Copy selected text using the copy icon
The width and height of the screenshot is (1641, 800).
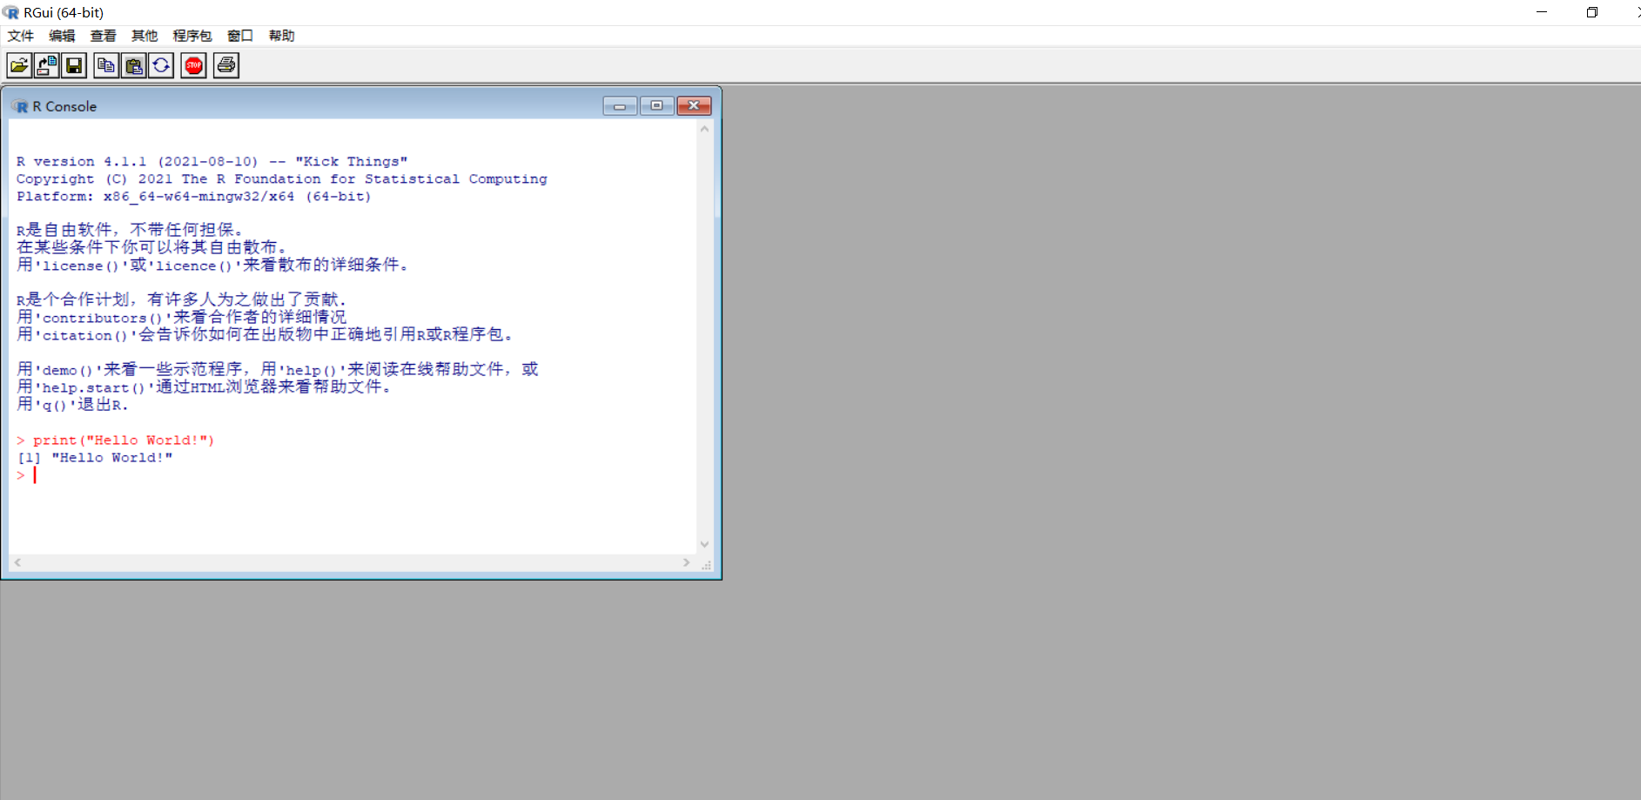pos(105,64)
